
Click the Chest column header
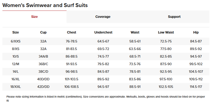tap(72, 32)
